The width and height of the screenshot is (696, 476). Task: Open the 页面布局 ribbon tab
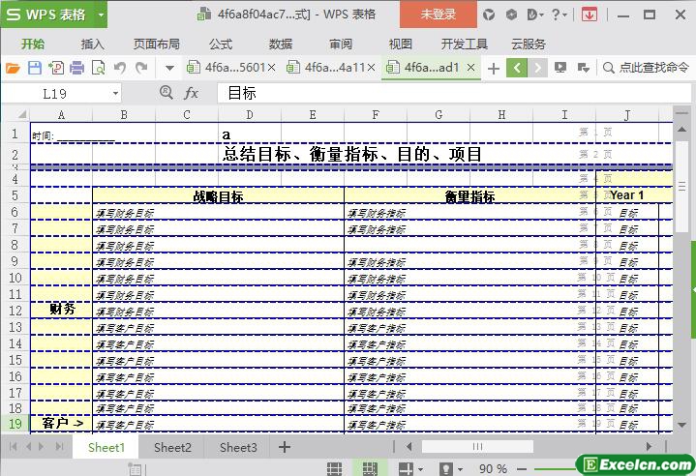[156, 44]
